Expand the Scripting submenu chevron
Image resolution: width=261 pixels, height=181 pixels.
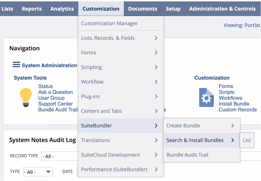(x=156, y=67)
